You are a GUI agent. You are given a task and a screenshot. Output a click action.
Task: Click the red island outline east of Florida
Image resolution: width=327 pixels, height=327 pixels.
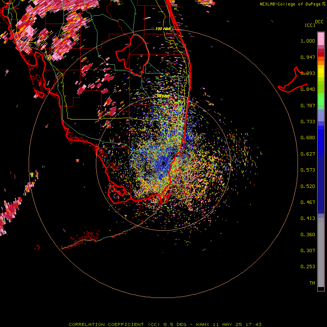click(x=292, y=80)
